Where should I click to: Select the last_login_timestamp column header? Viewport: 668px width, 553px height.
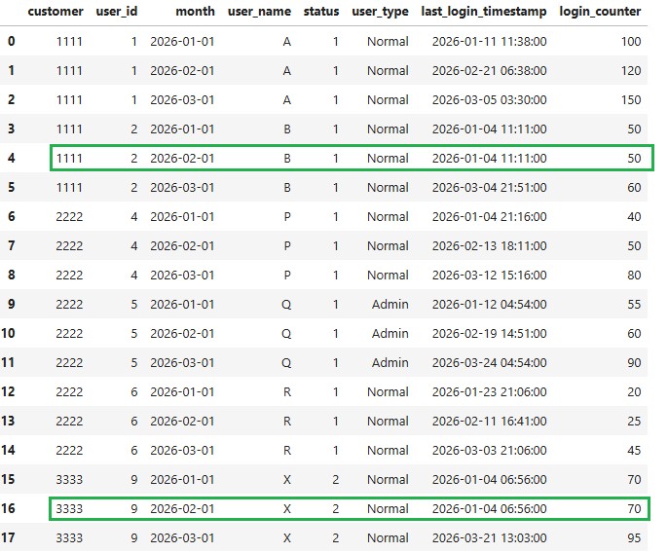coord(484,12)
